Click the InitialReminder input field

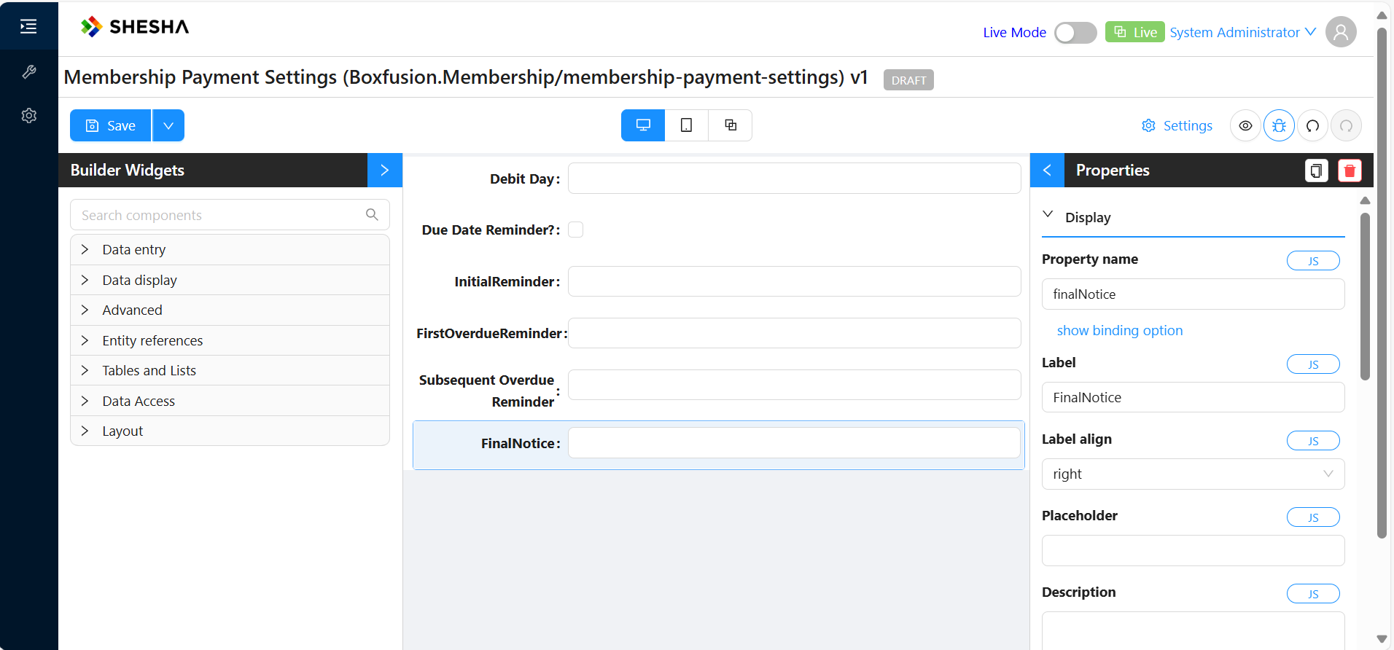[794, 281]
